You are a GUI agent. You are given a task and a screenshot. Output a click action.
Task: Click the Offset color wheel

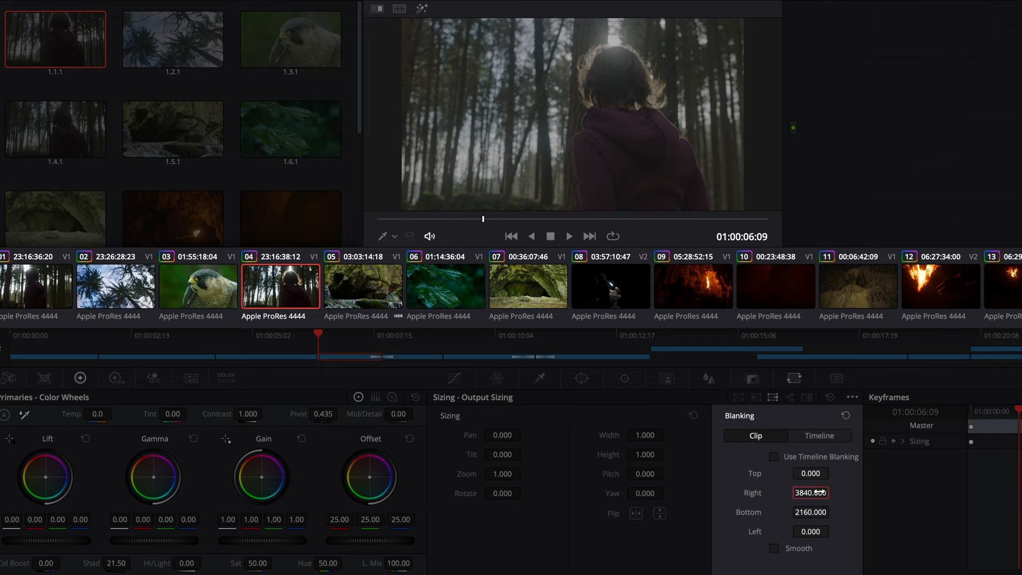coord(369,477)
